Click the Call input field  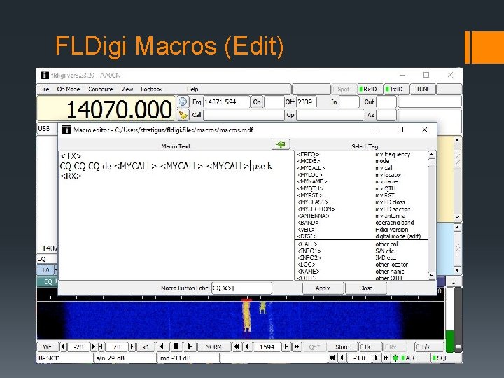(244, 115)
